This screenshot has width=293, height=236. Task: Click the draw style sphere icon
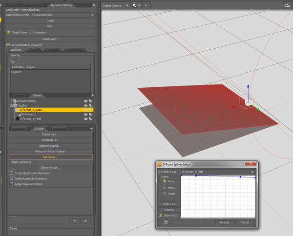[135, 5]
